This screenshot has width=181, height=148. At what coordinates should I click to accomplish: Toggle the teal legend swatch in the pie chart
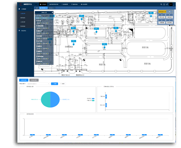point(93,100)
